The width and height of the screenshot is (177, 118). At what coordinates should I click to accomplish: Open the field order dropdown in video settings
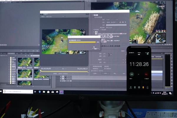point(114,62)
